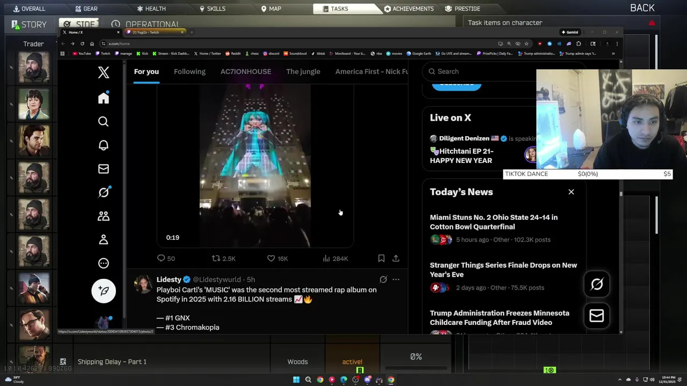Open floating Grok button at bottom right

[x=597, y=285]
